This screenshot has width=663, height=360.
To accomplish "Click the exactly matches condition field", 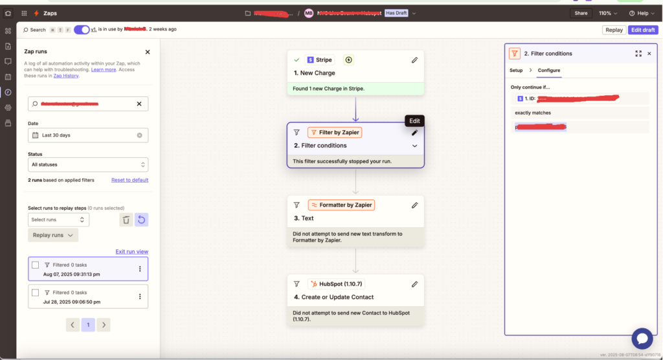I will point(579,113).
